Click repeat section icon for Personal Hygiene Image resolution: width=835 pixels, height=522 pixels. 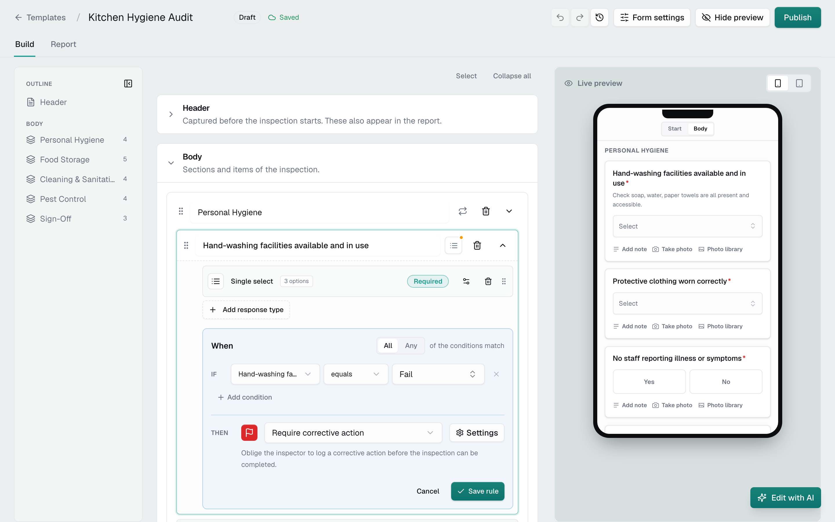[462, 211]
